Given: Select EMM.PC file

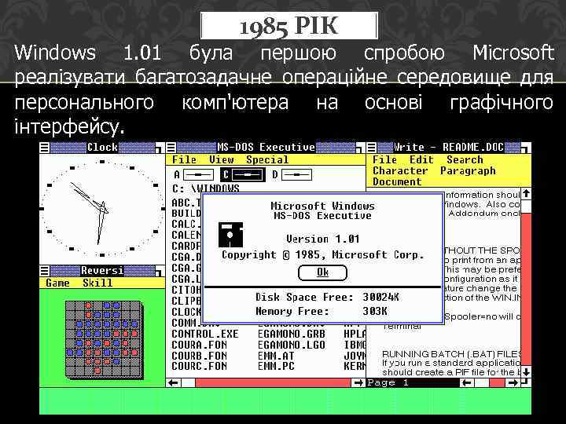Looking at the screenshot, I should (x=276, y=367).
